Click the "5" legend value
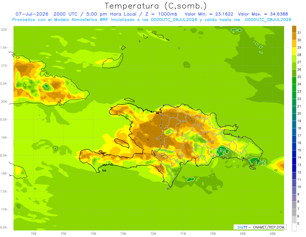 coord(298,223)
